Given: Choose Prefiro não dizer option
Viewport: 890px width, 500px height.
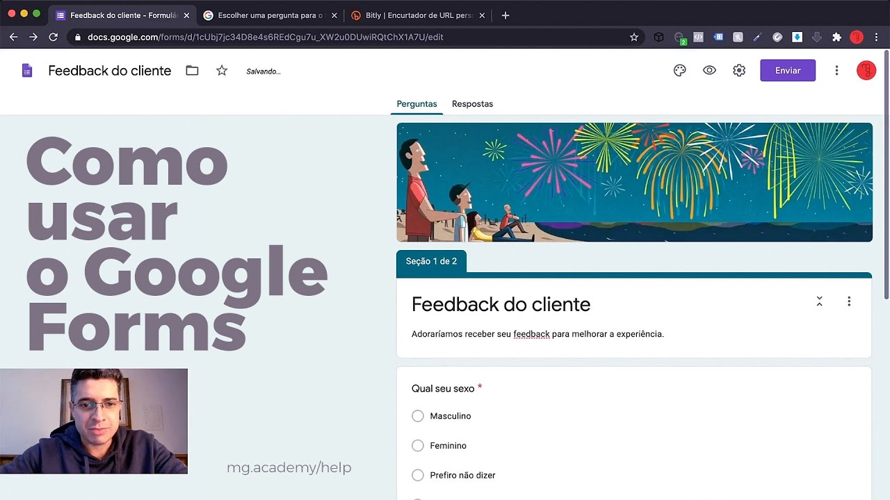Looking at the screenshot, I should (x=417, y=476).
